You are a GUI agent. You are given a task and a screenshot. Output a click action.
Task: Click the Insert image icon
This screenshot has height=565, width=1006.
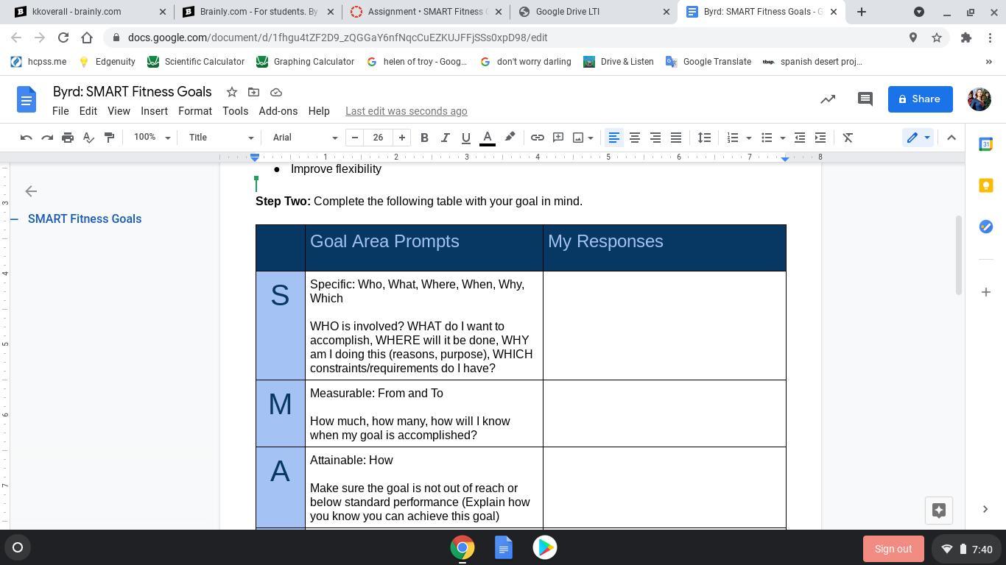(578, 138)
